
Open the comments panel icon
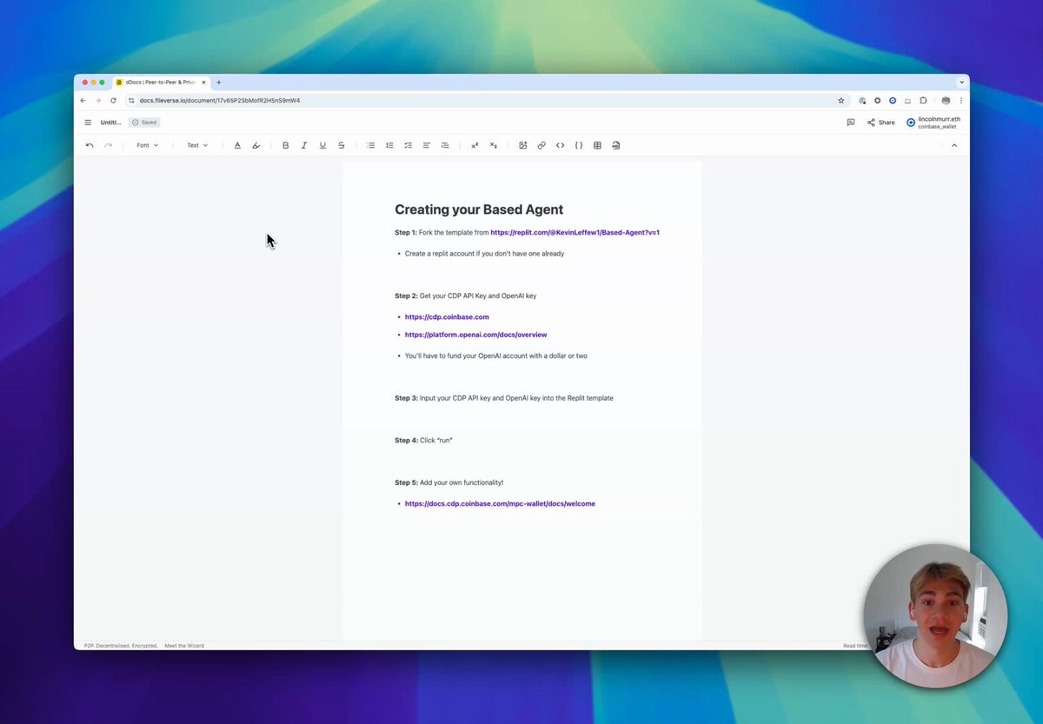click(850, 123)
